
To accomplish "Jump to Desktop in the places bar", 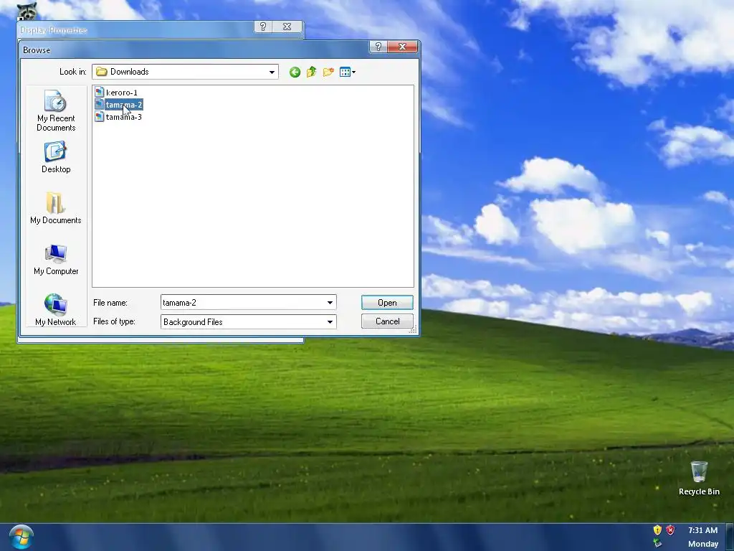I will click(56, 157).
